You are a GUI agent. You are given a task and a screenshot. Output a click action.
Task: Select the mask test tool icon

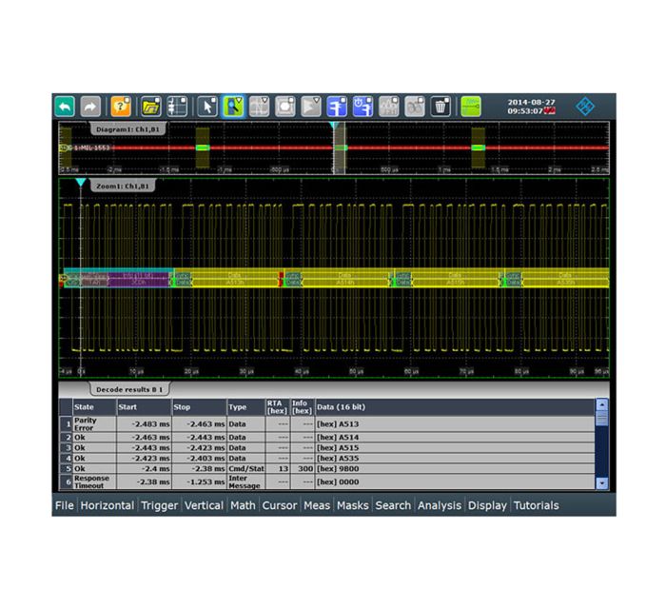click(x=285, y=107)
